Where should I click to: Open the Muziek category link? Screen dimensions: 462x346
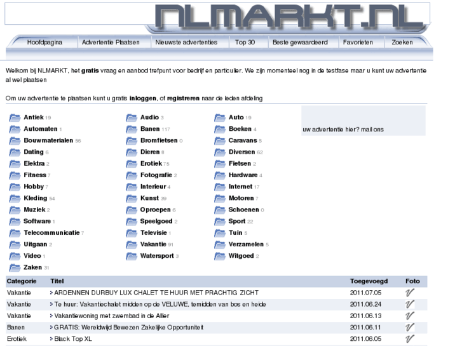pyautogui.click(x=34, y=210)
